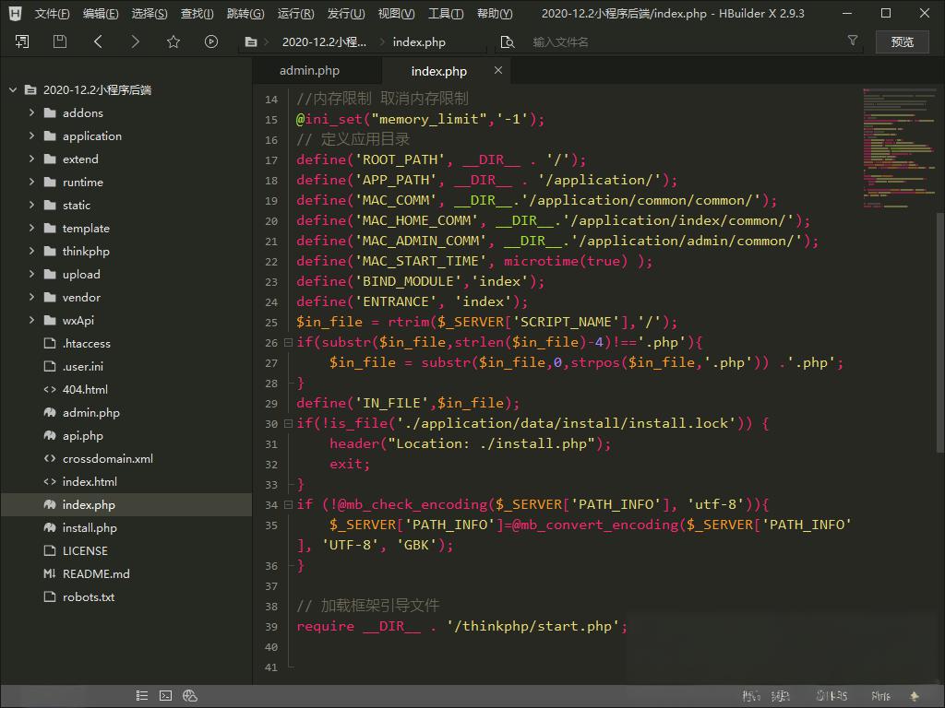Open the 工具(T) menu
This screenshot has height=708, width=945.
click(x=446, y=13)
